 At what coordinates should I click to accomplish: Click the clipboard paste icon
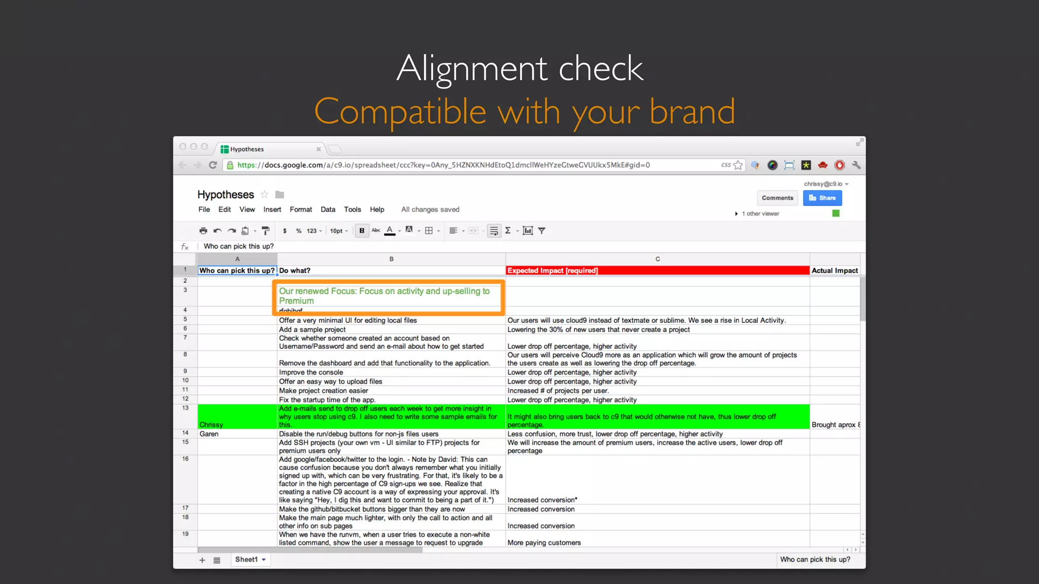245,231
